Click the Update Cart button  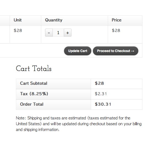[78, 51]
